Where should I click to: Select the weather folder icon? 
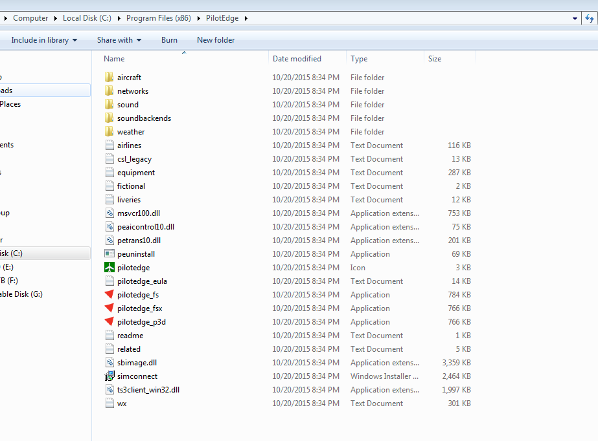click(x=109, y=132)
